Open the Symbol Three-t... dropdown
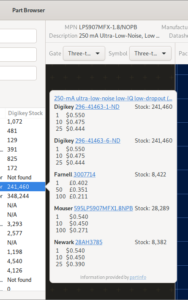Viewport: 188px width, 300px height. 150,53
